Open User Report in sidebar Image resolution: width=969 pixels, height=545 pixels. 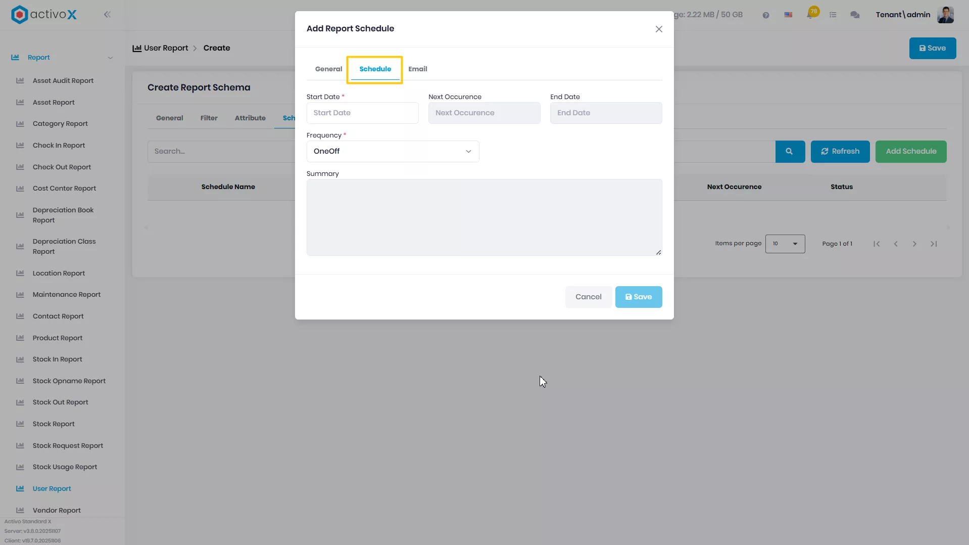tap(52, 489)
